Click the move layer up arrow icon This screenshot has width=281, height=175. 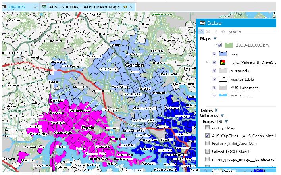216,32
